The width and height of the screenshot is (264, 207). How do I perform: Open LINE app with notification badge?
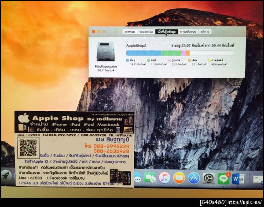click(224, 178)
